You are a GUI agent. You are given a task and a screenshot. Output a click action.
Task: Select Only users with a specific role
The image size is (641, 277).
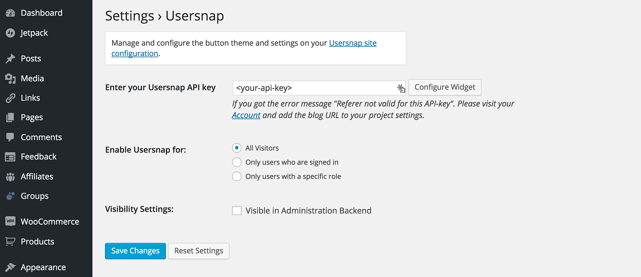[x=237, y=177]
